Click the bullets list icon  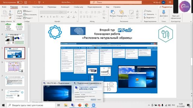pyautogui.click(x=81, y=12)
